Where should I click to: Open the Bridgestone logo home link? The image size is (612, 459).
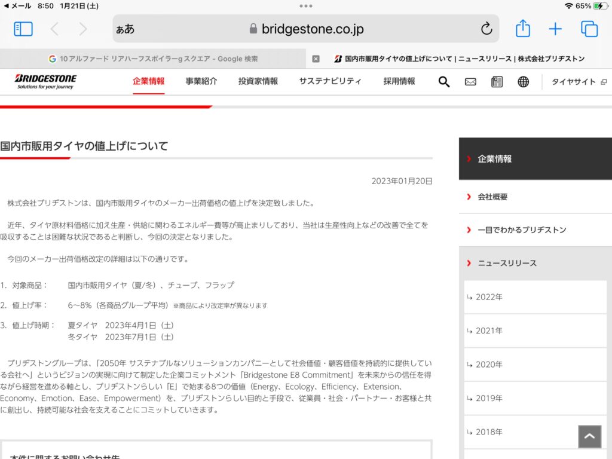45,81
